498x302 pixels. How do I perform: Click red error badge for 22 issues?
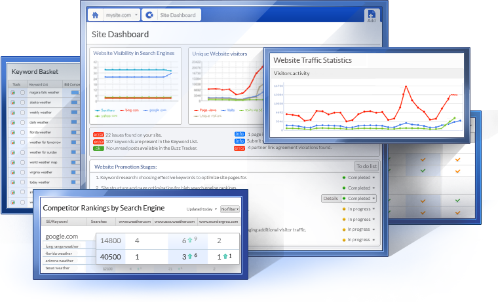tap(98, 134)
